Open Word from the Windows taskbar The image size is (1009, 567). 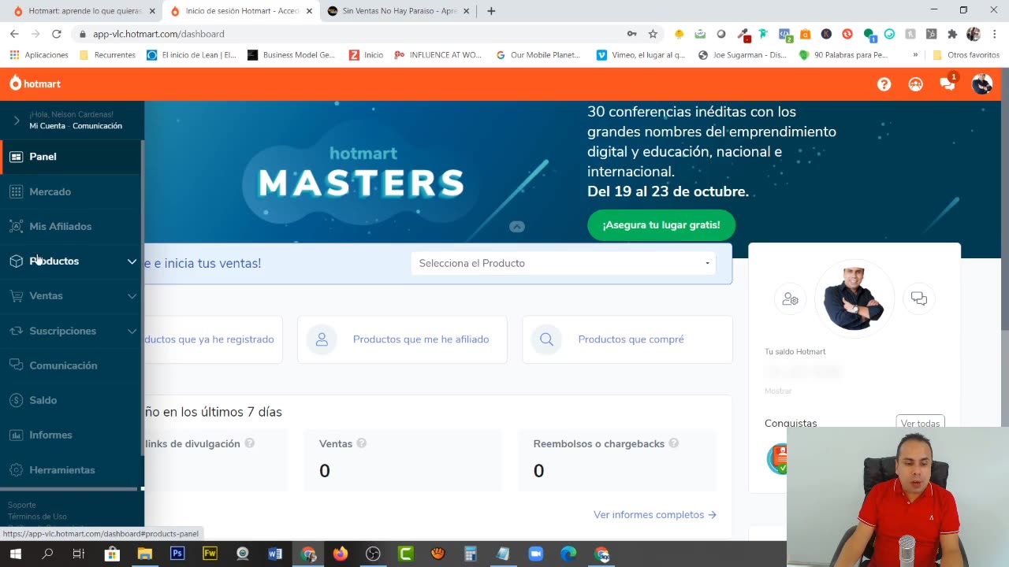pos(275,554)
